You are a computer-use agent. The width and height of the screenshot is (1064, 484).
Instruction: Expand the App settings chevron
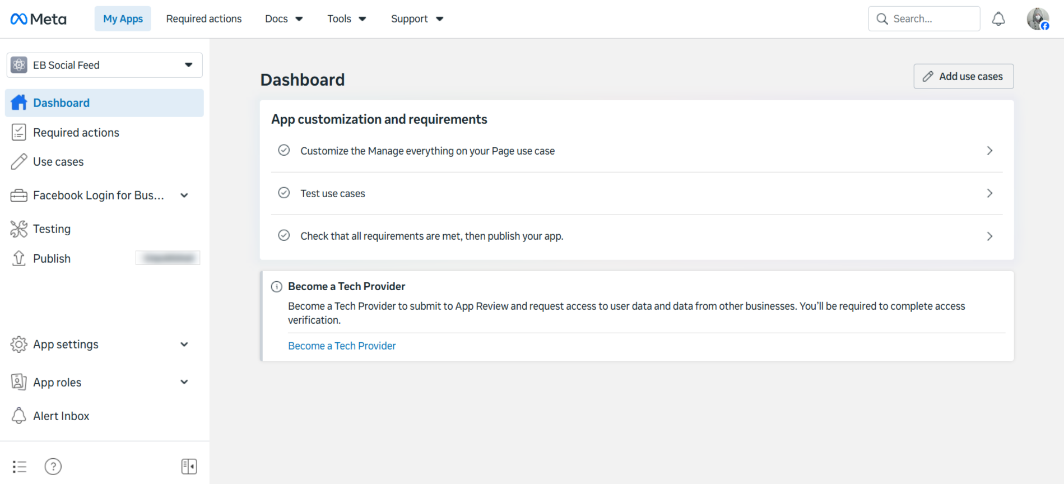tap(184, 345)
